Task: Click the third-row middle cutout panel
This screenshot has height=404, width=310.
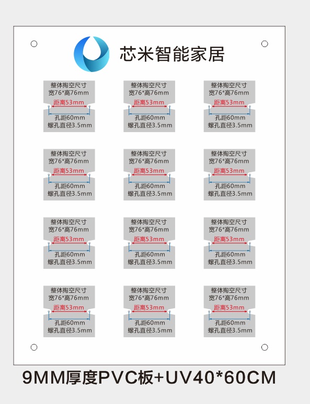Action: pyautogui.click(x=149, y=243)
